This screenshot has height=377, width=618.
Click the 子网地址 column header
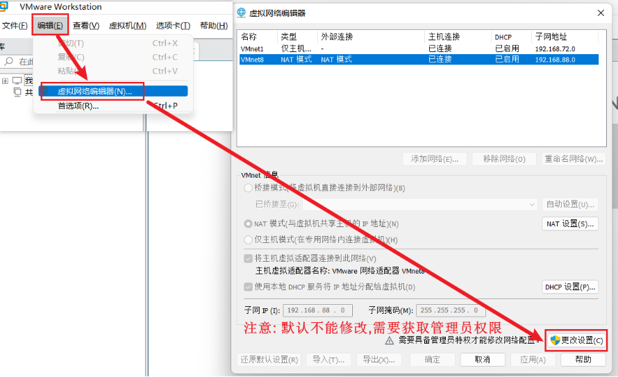tap(565, 37)
